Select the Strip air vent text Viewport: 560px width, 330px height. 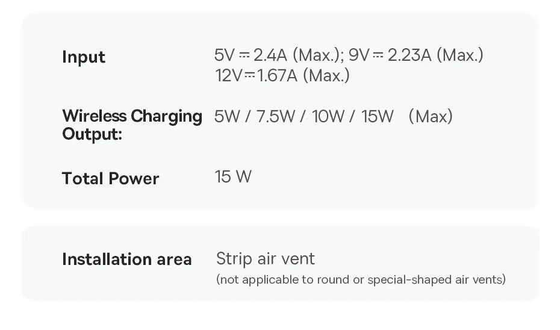point(265,259)
